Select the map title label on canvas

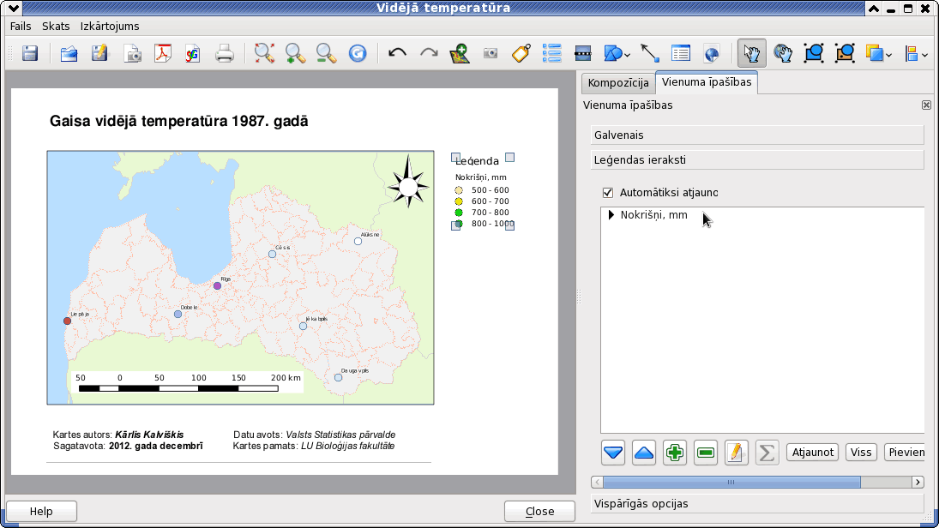[179, 121]
